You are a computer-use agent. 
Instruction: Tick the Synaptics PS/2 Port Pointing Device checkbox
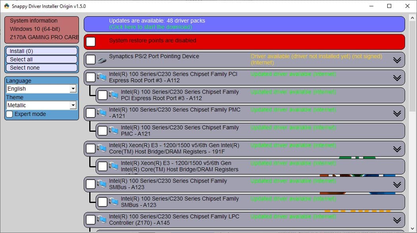point(91,59)
